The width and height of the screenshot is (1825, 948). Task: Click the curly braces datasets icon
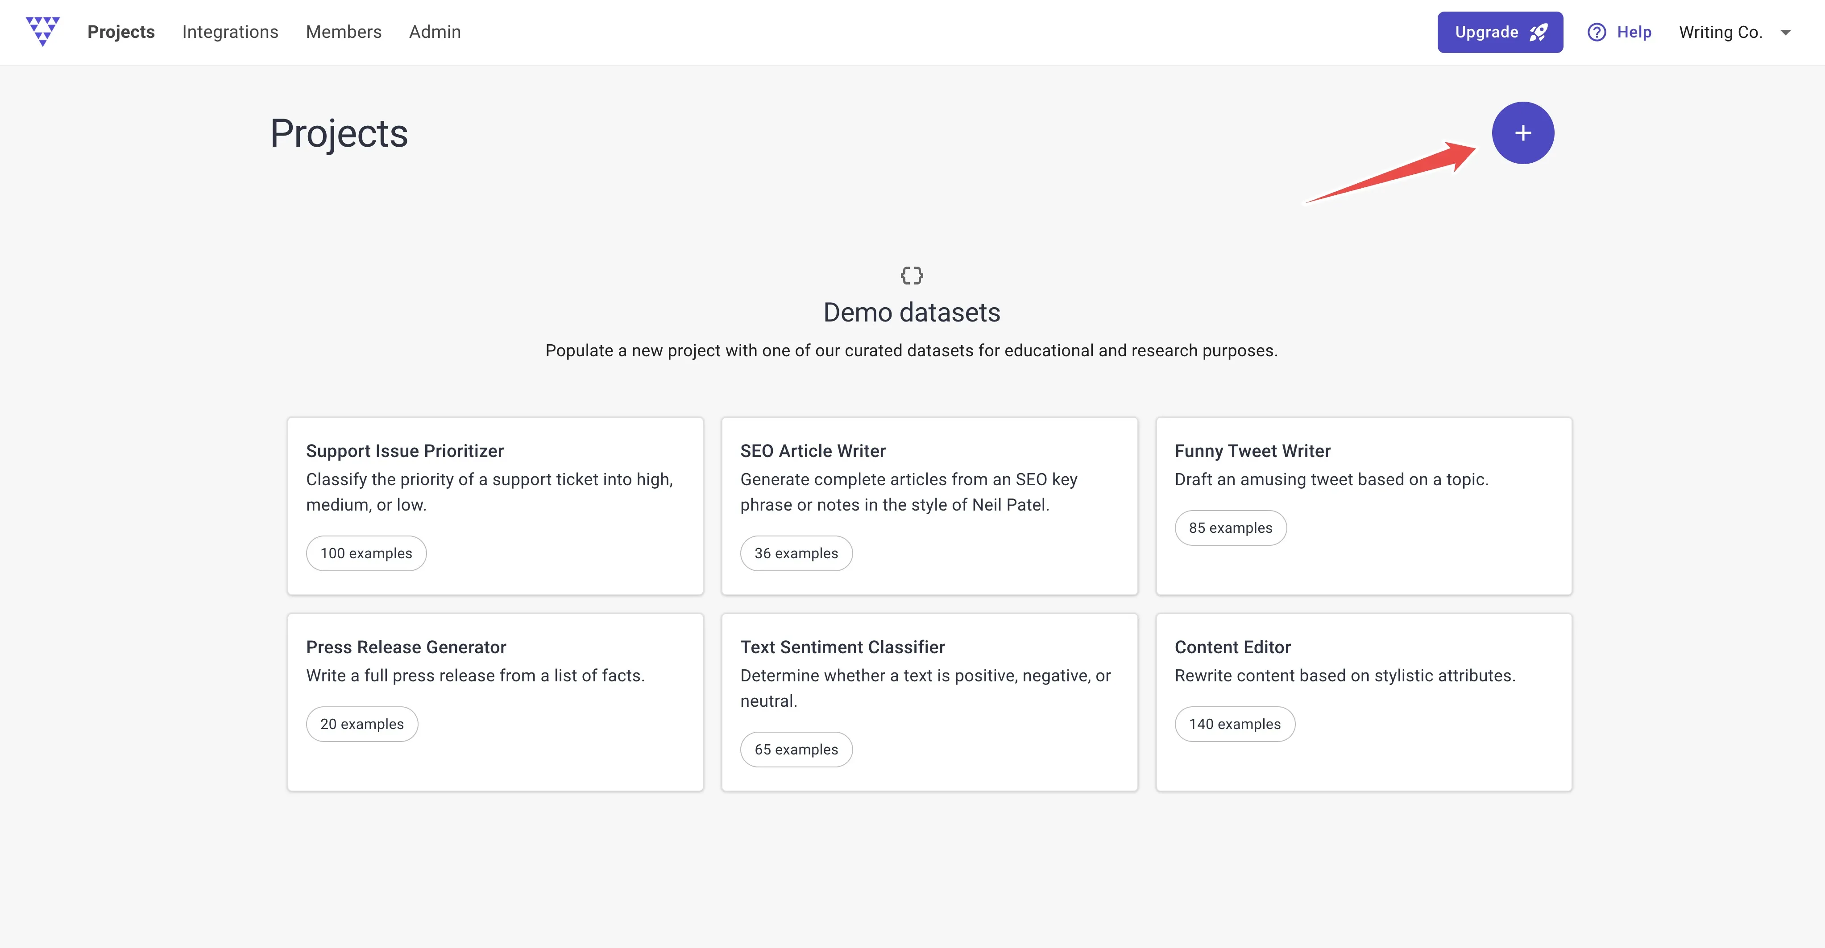pyautogui.click(x=912, y=276)
